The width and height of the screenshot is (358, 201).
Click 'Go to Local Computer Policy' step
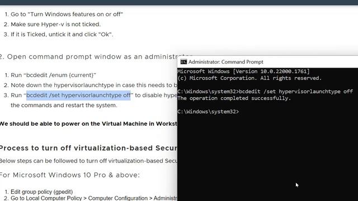(94, 198)
